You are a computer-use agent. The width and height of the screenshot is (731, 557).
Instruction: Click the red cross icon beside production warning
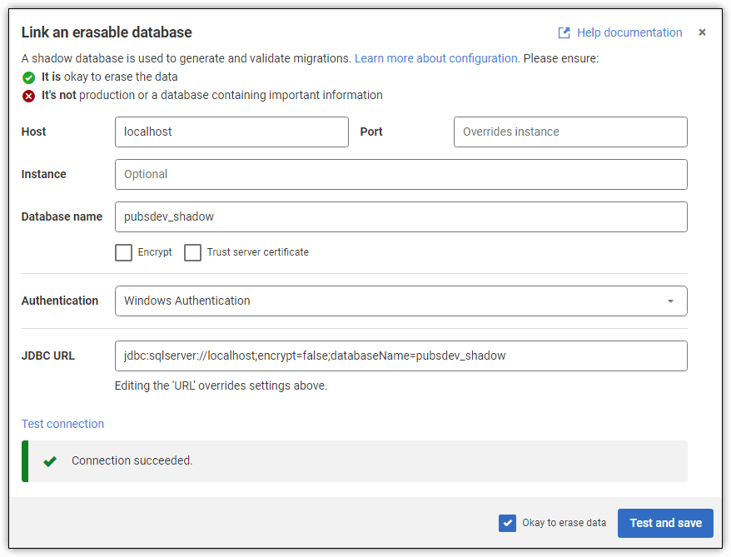pos(27,95)
